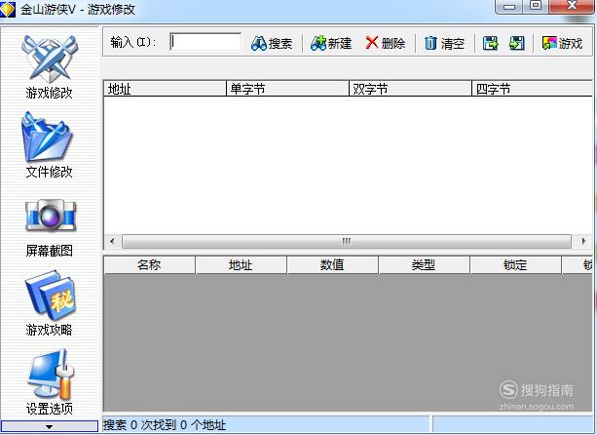Click the 类型 column header
The image size is (597, 435).
point(424,265)
